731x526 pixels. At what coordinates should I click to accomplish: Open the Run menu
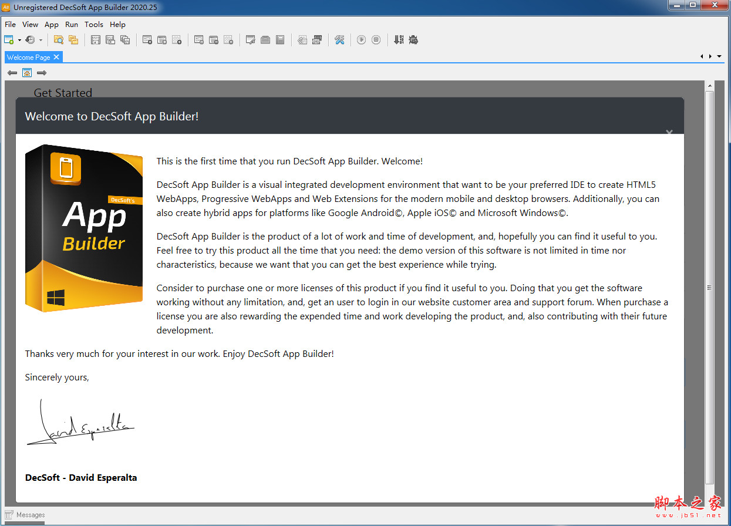(x=72, y=25)
